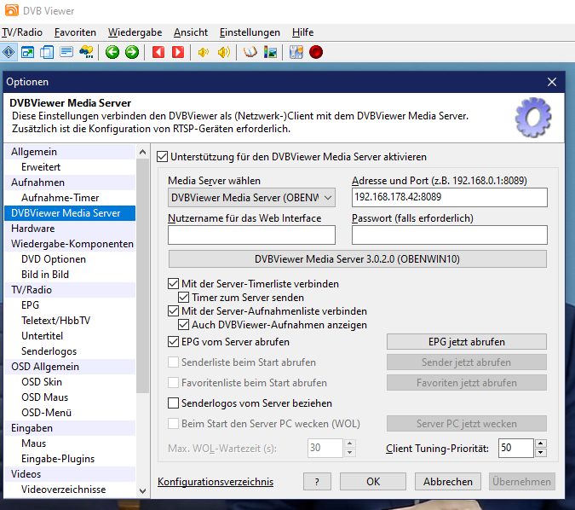Select DVD Optionen category

coord(70,259)
